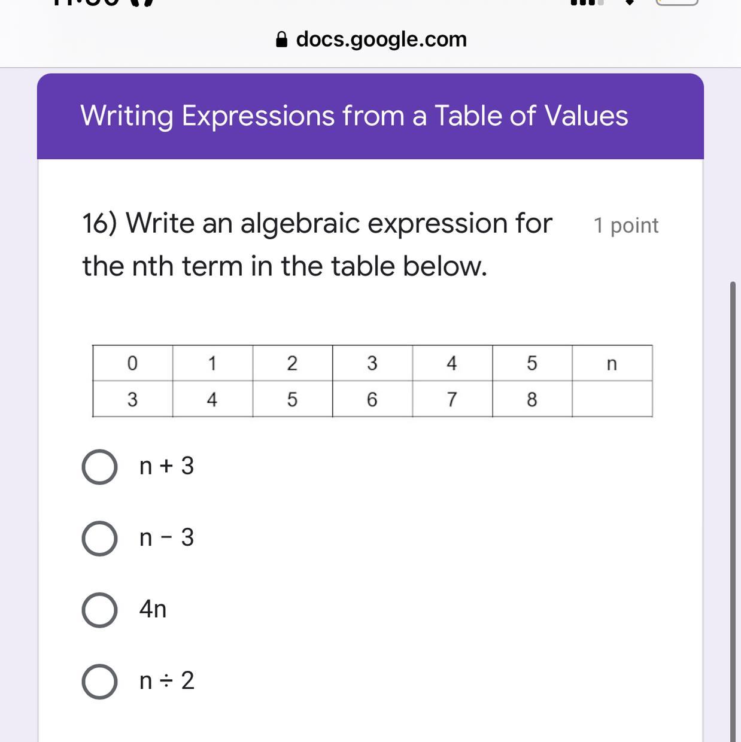741x742 pixels.
Task: Click the battery icon in status bar
Action: coord(677,2)
